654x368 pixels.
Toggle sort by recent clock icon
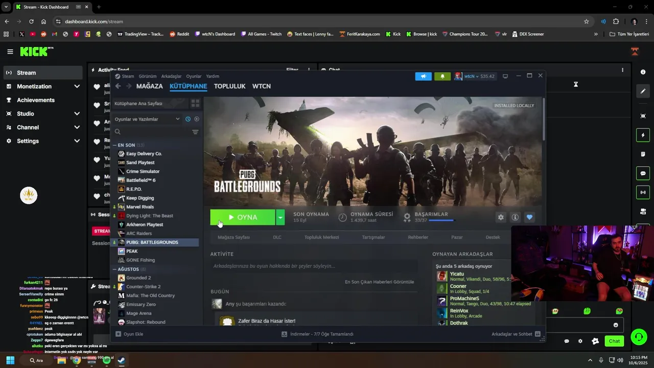(188, 119)
